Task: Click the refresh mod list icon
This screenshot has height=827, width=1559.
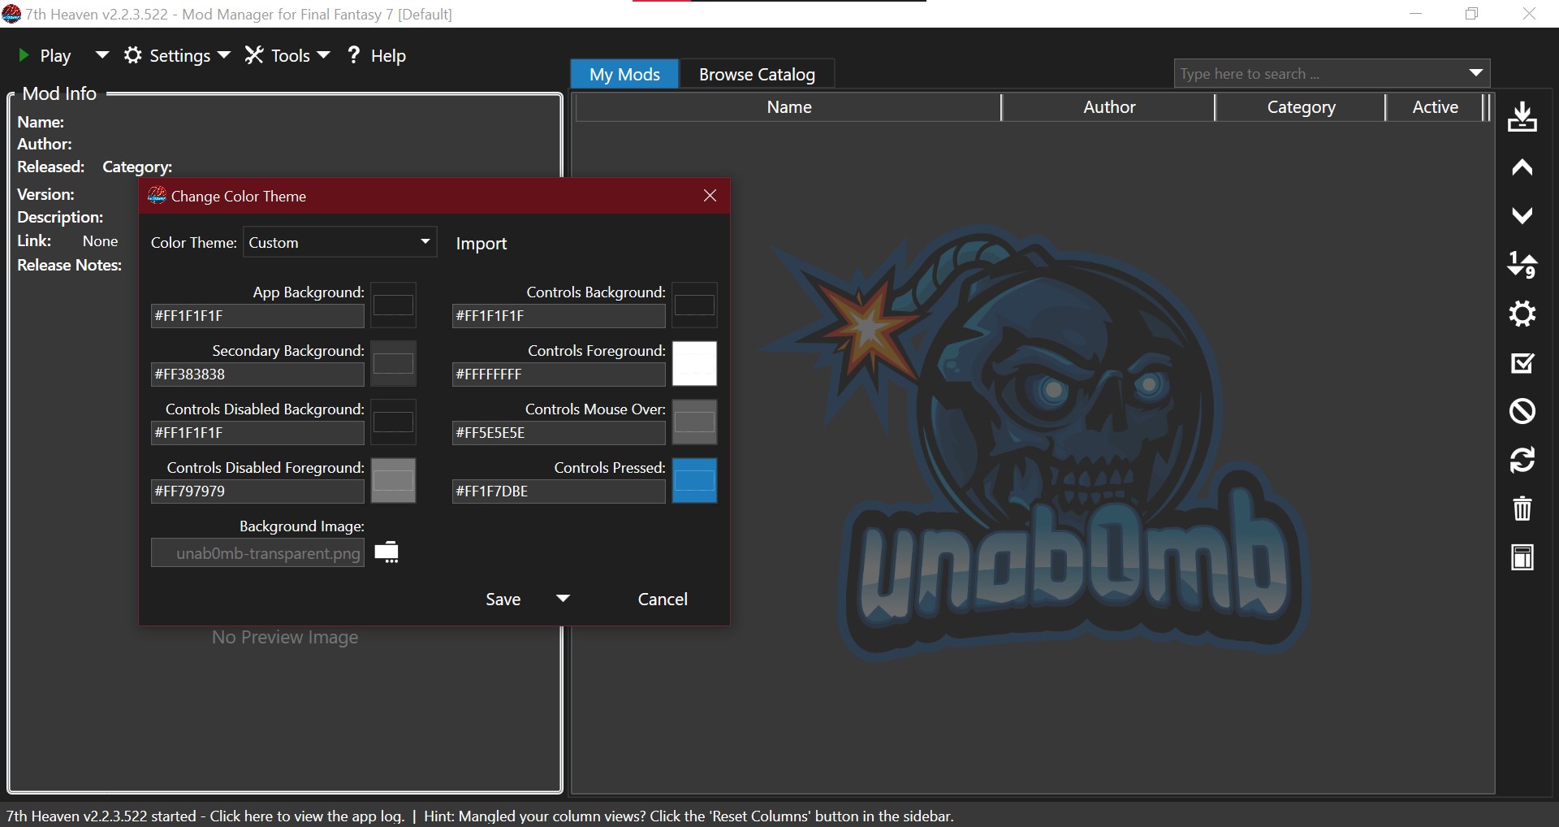Action: 1522,460
